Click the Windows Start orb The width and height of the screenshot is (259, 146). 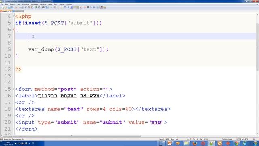(255, 143)
